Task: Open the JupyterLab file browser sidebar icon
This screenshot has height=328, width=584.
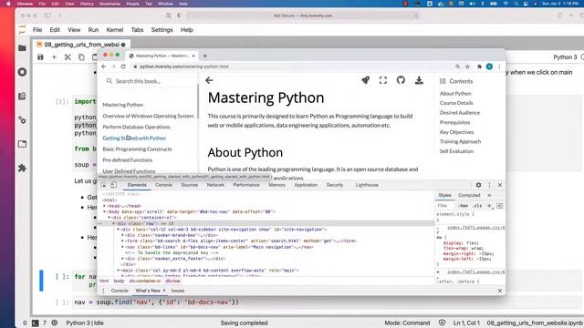Action: (x=22, y=48)
